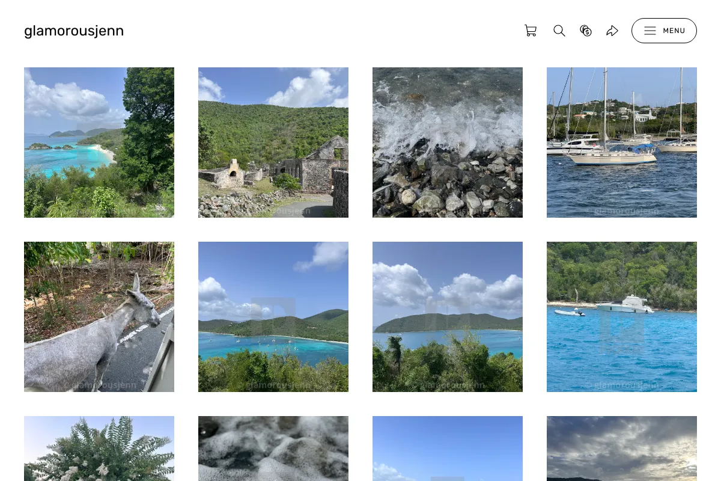View the clear blue sky photo
The image size is (721, 481).
click(x=448, y=449)
